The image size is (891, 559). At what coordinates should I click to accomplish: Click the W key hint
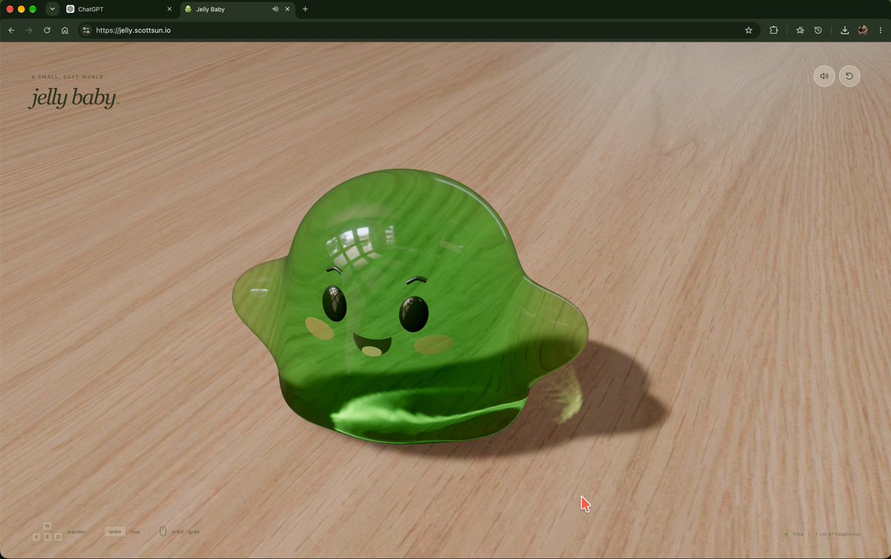pos(48,526)
